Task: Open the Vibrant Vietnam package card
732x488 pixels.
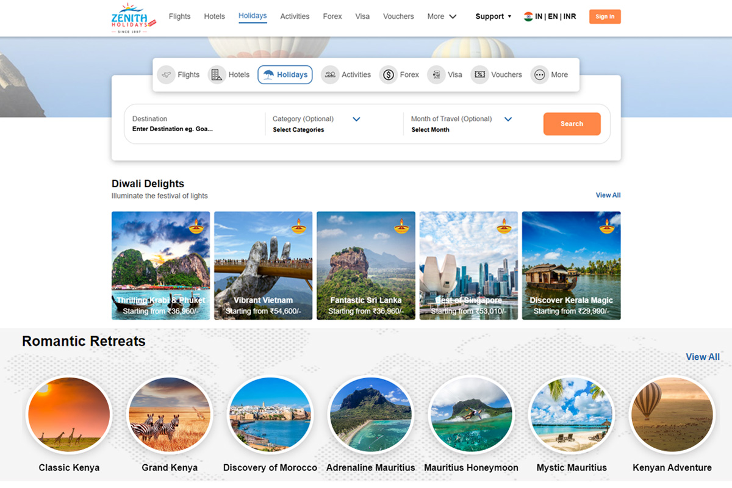Action: click(x=263, y=265)
